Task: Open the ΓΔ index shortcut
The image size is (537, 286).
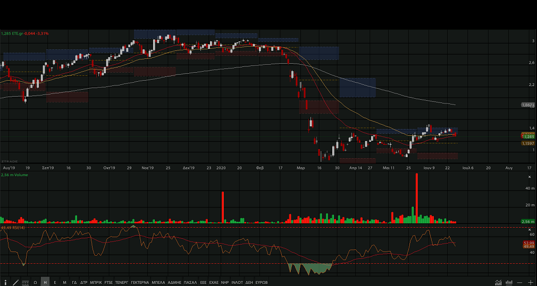Action: coord(74,282)
